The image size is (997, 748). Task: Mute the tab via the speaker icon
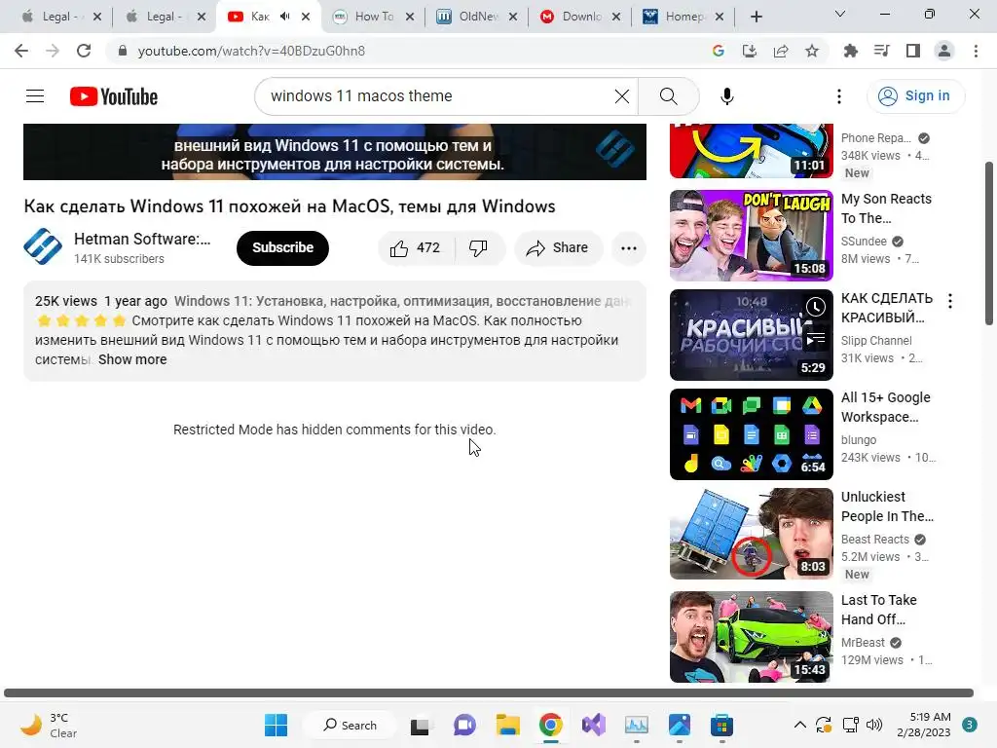285,17
